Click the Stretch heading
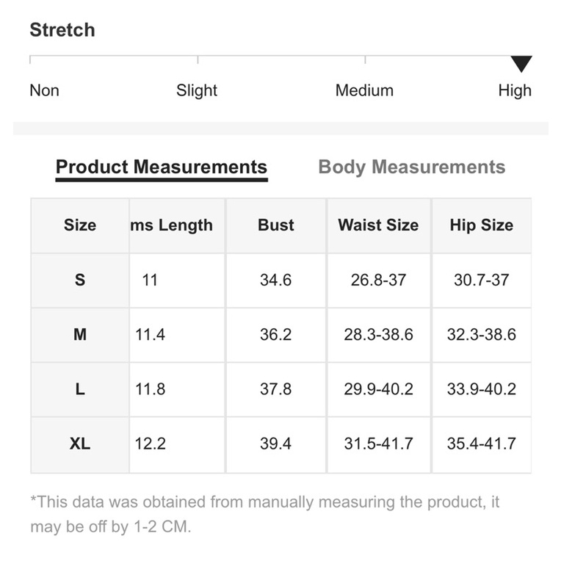The height and width of the screenshot is (561, 561). 62,30
